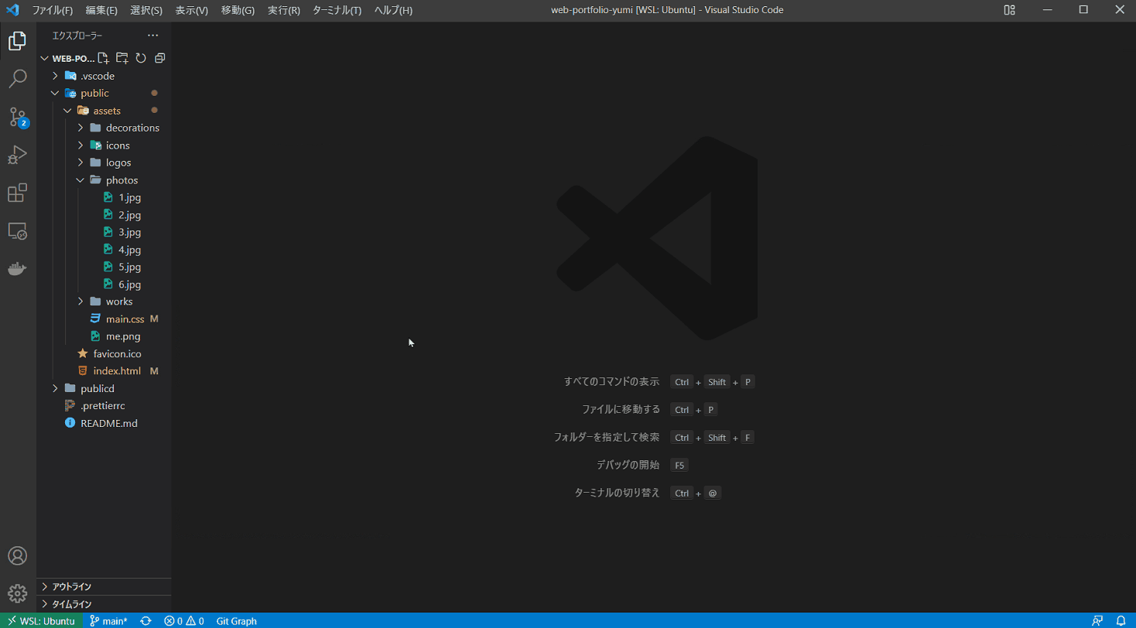Click the デバッグの開始 label
The image size is (1136, 628).
tap(628, 466)
